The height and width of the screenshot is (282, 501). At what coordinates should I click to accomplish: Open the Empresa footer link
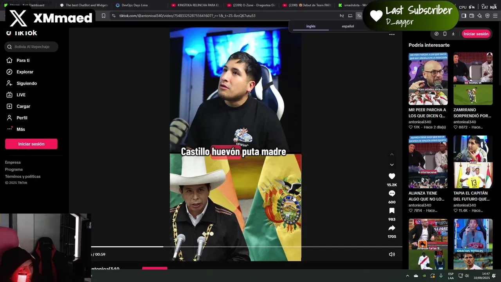[13, 162]
